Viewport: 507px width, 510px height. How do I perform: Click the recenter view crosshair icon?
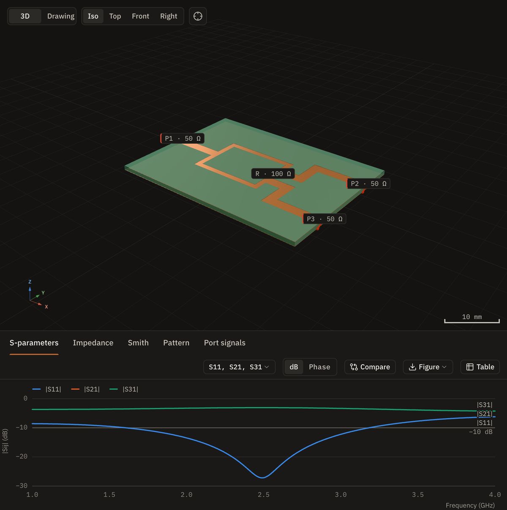[x=198, y=16]
